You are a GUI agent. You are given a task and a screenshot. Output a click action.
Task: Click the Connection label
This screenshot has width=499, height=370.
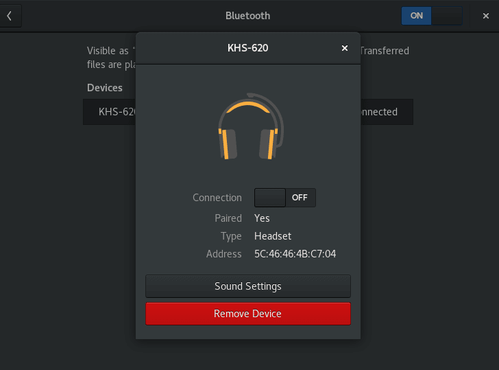click(x=217, y=198)
